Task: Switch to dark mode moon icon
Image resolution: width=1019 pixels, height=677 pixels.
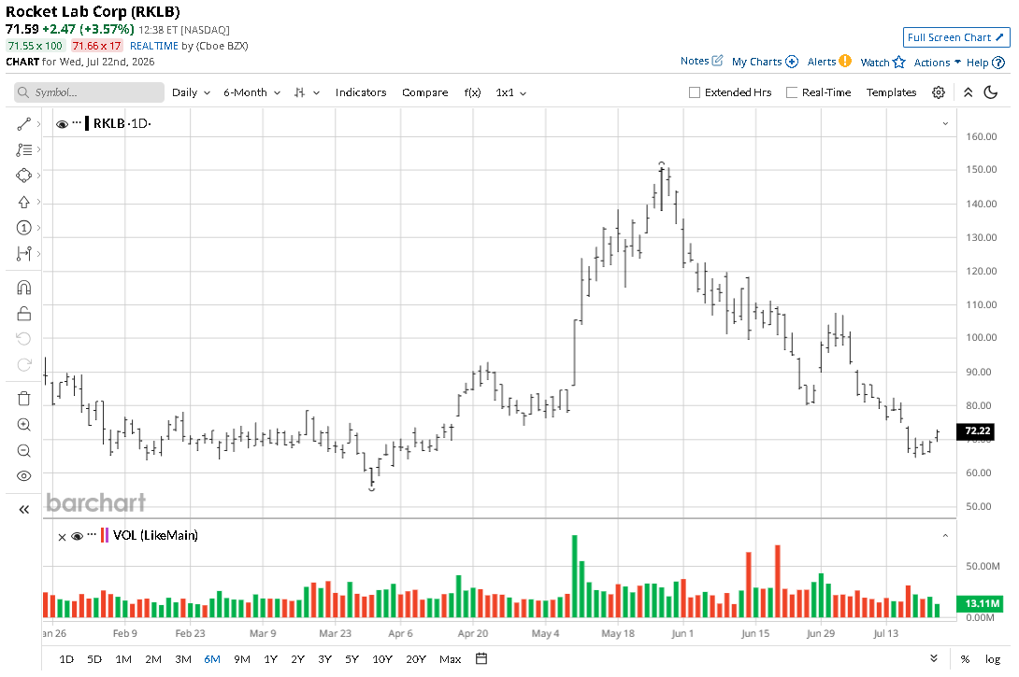Action: (x=990, y=92)
